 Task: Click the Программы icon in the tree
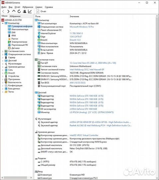coord(6,79)
